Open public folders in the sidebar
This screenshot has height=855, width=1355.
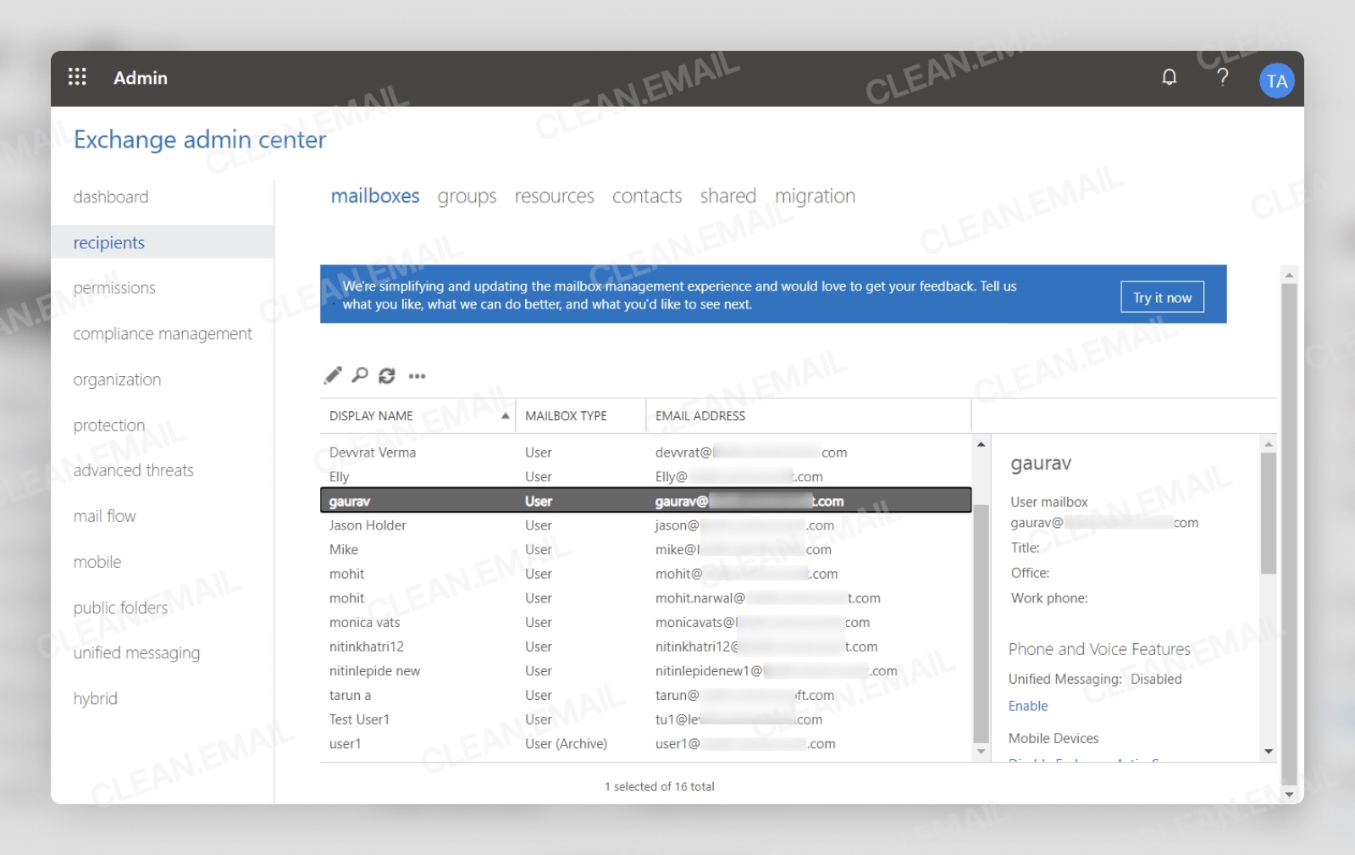120,608
